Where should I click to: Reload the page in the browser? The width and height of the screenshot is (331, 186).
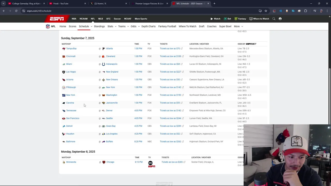pyautogui.click(x=16, y=11)
